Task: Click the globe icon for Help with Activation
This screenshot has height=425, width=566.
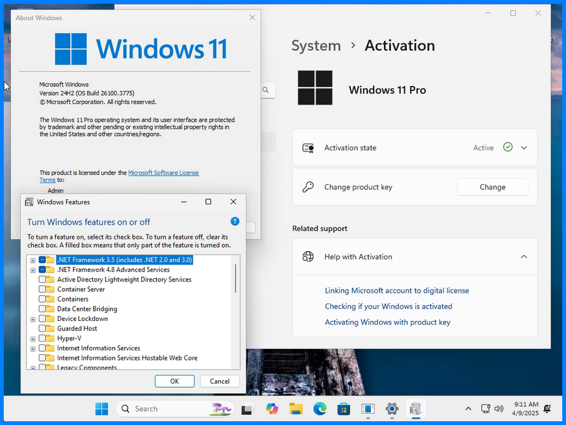Action: tap(308, 256)
